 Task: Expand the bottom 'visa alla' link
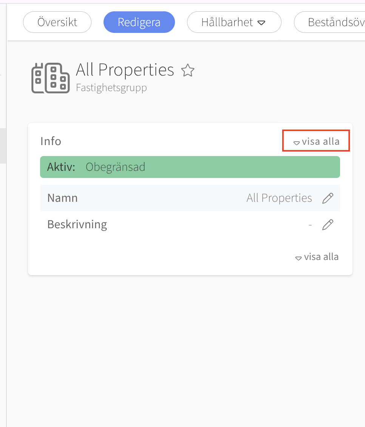(x=317, y=257)
